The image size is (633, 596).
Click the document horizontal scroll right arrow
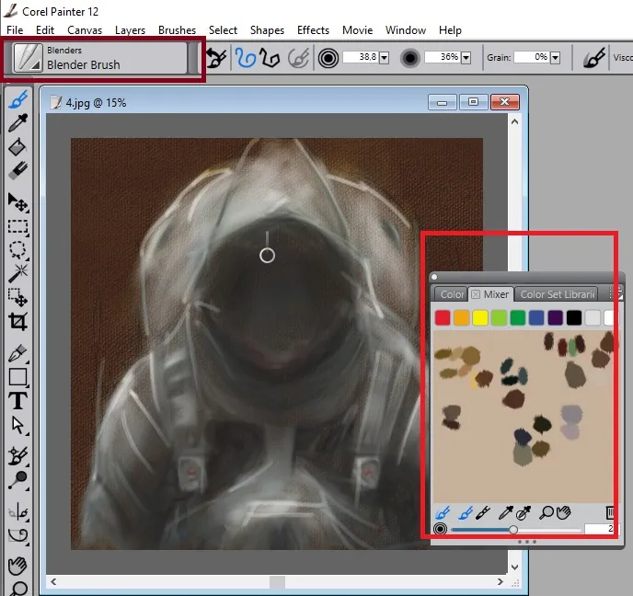coord(501,581)
